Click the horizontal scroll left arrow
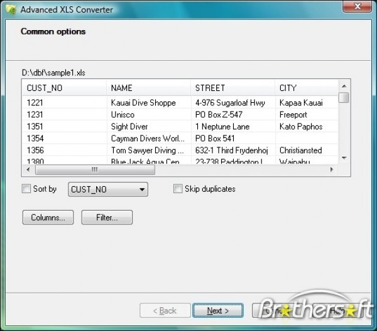 point(28,170)
